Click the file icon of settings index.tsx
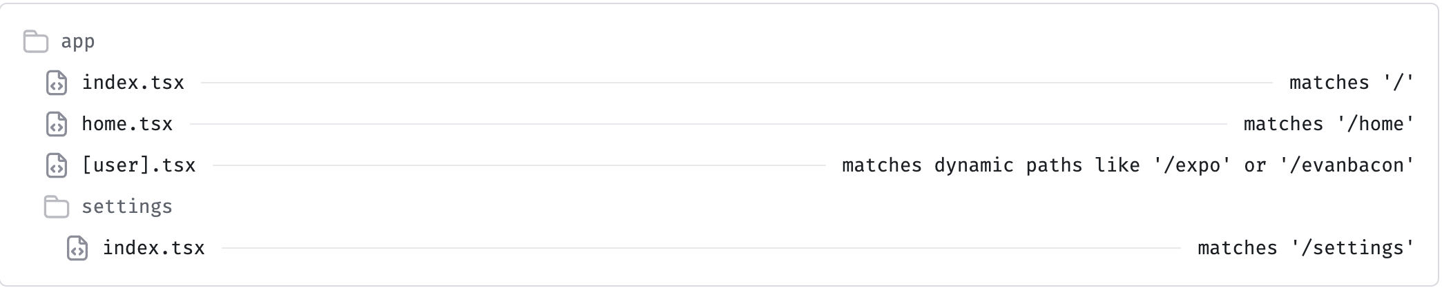This screenshot has height=288, width=1442. point(77,248)
